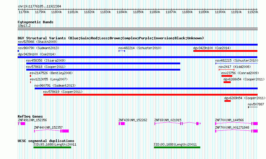Open the esv1213055 (Levy2007) variant label

pyautogui.click(x=49, y=79)
